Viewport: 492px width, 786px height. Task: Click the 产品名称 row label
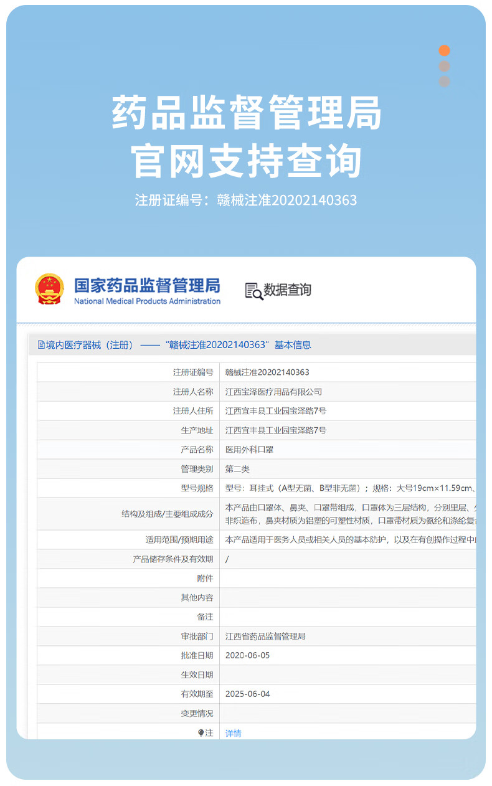coord(197,450)
